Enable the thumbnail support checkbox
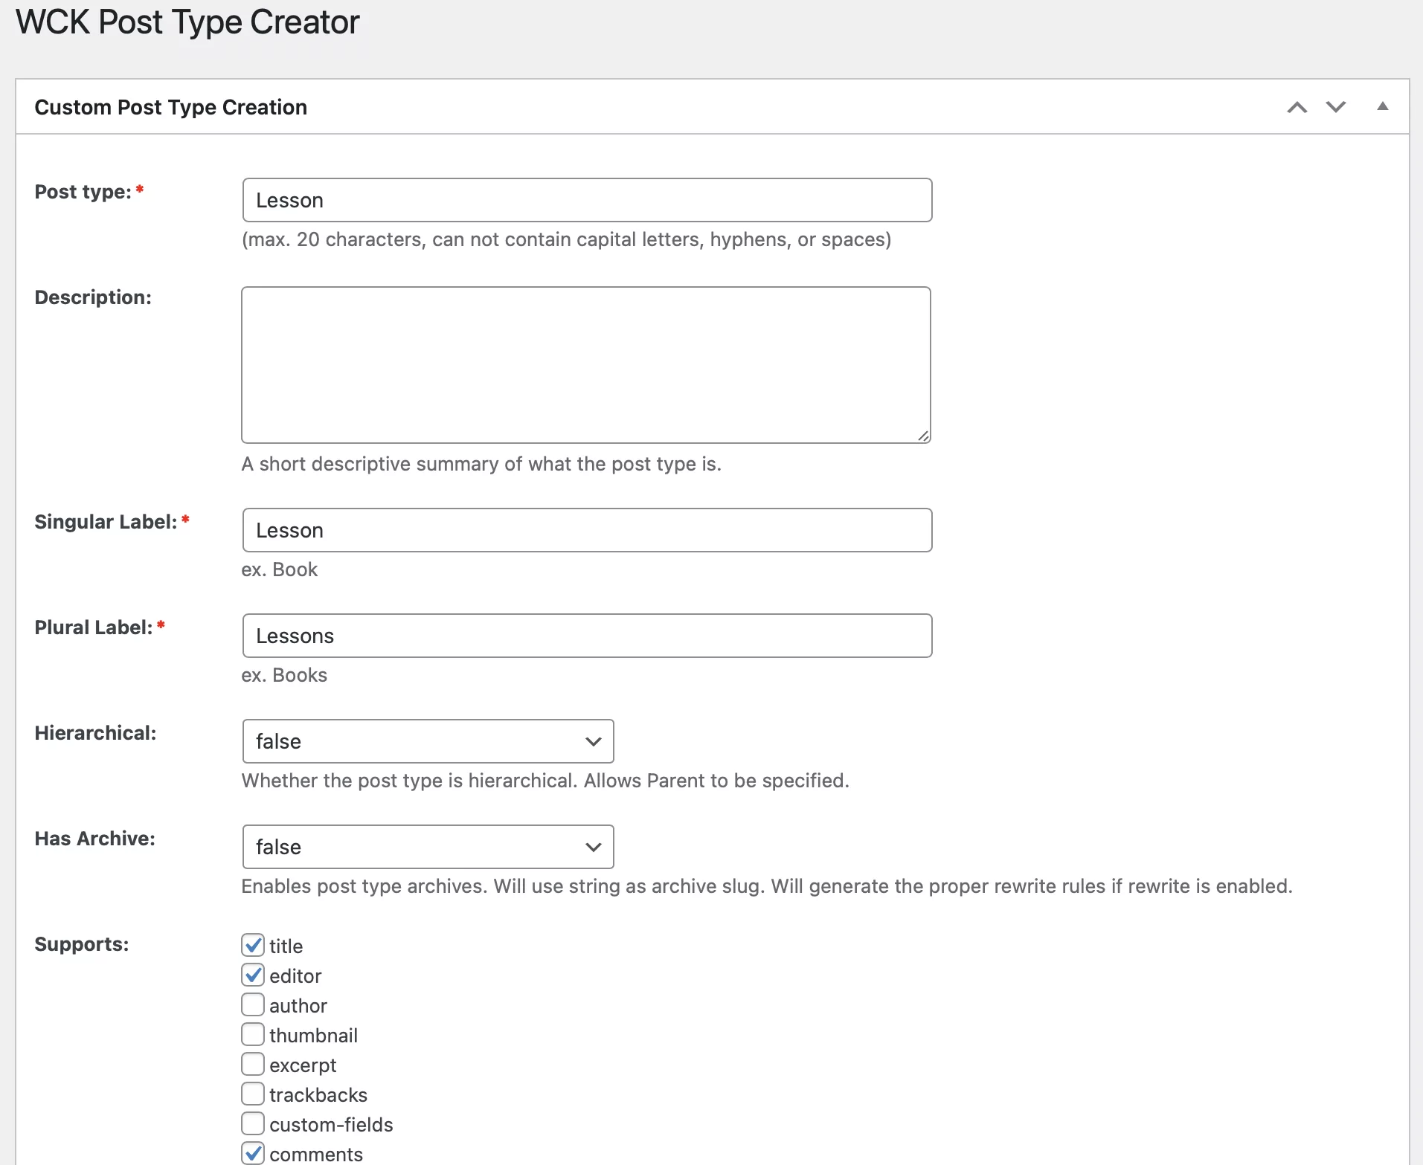 [x=253, y=1034]
